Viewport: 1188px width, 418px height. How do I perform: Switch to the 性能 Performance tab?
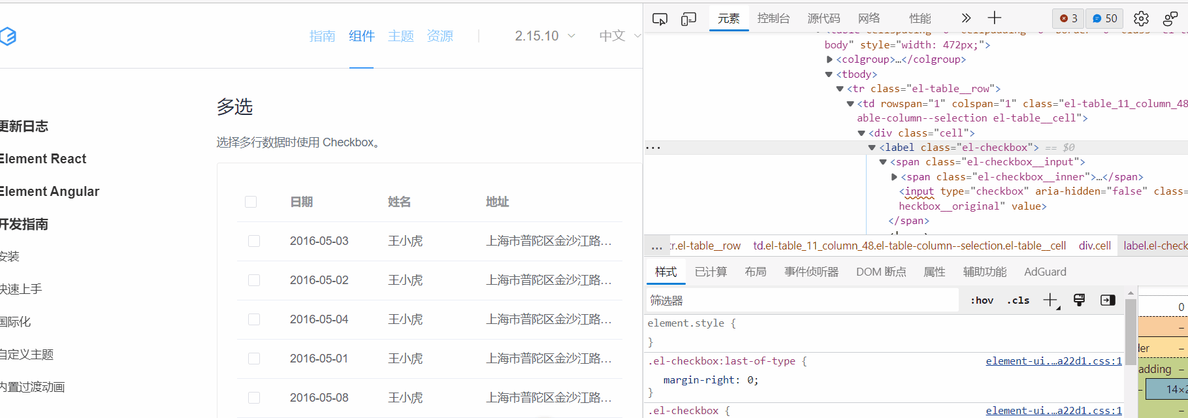[x=920, y=18]
